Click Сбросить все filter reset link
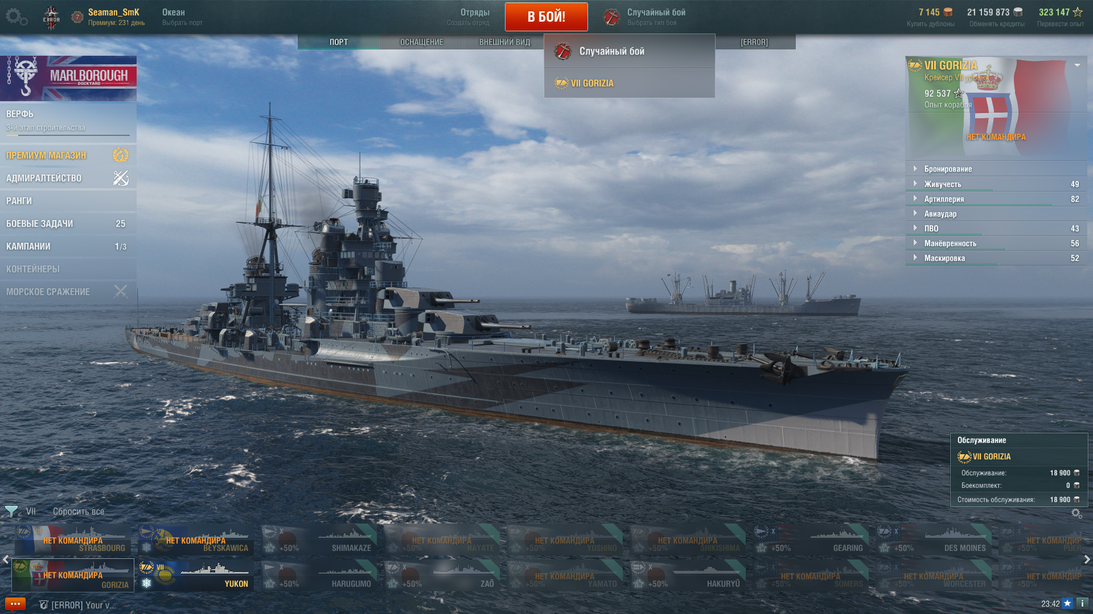This screenshot has height=614, width=1093. [79, 512]
